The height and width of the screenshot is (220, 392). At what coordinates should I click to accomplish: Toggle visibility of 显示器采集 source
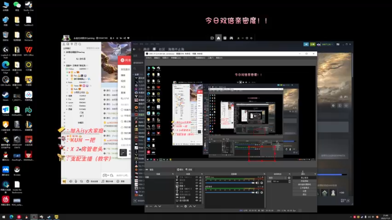(x=197, y=200)
